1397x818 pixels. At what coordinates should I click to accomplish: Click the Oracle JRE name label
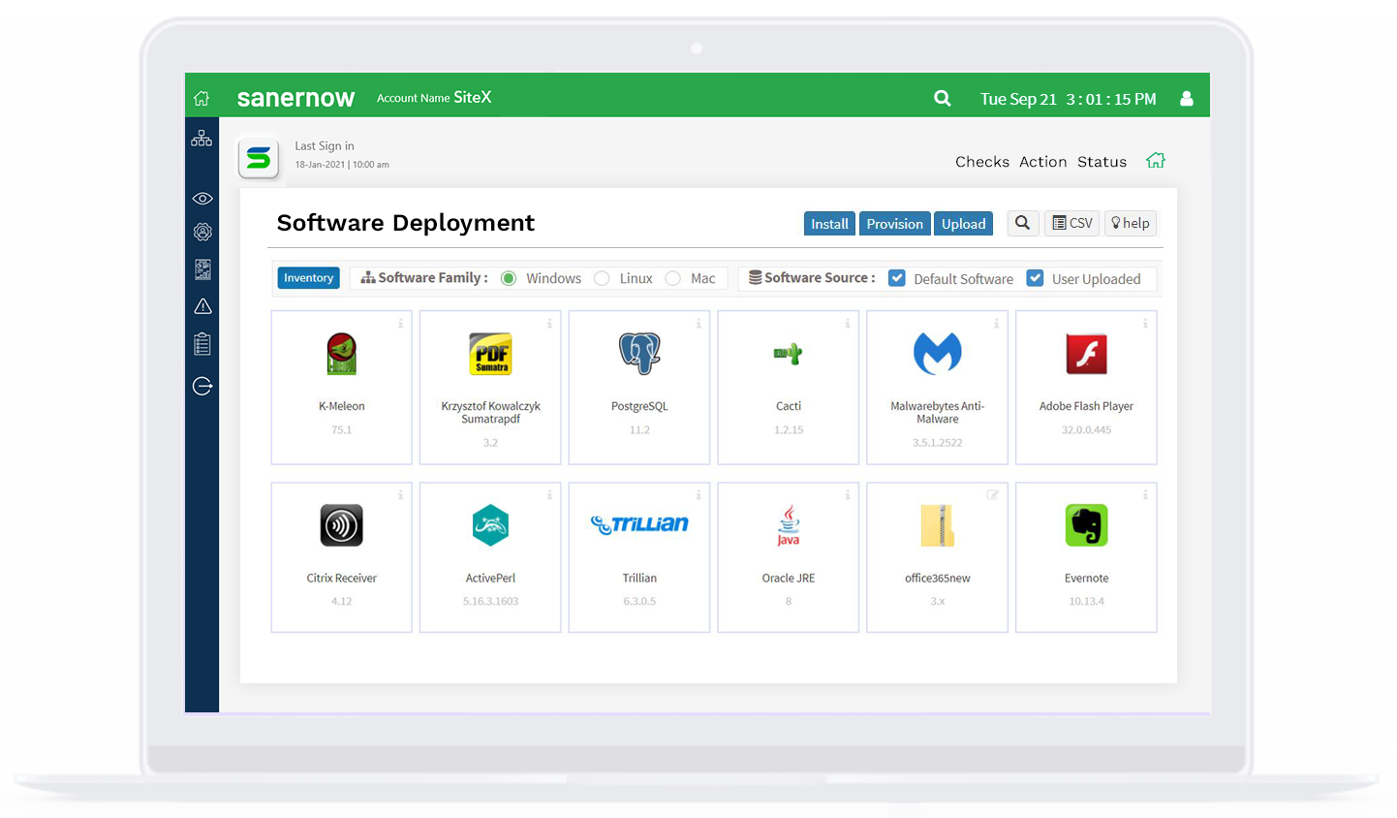coord(789,579)
